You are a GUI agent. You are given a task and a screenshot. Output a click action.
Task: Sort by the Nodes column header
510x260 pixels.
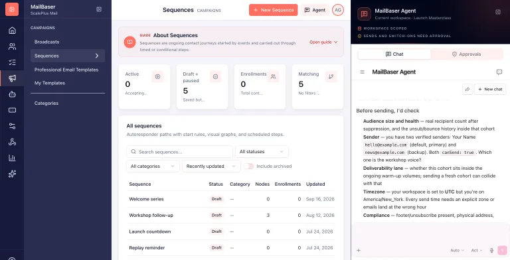coord(262,184)
